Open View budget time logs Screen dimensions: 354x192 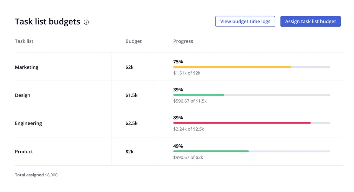[245, 21]
